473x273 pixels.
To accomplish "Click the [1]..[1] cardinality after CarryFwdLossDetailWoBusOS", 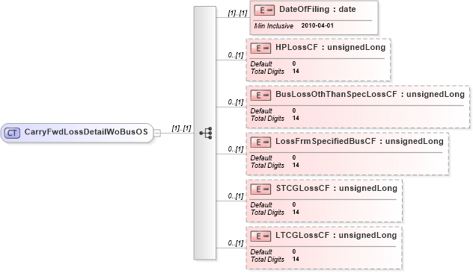I will (181, 128).
